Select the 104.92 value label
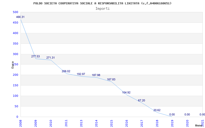Image resolution: width=205 pixels, height=128 pixels. (x=126, y=92)
